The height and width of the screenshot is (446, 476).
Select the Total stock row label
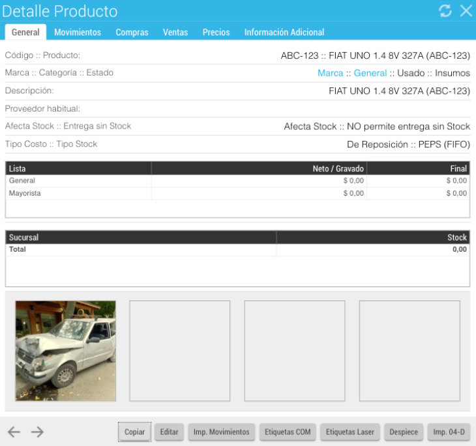(18, 249)
